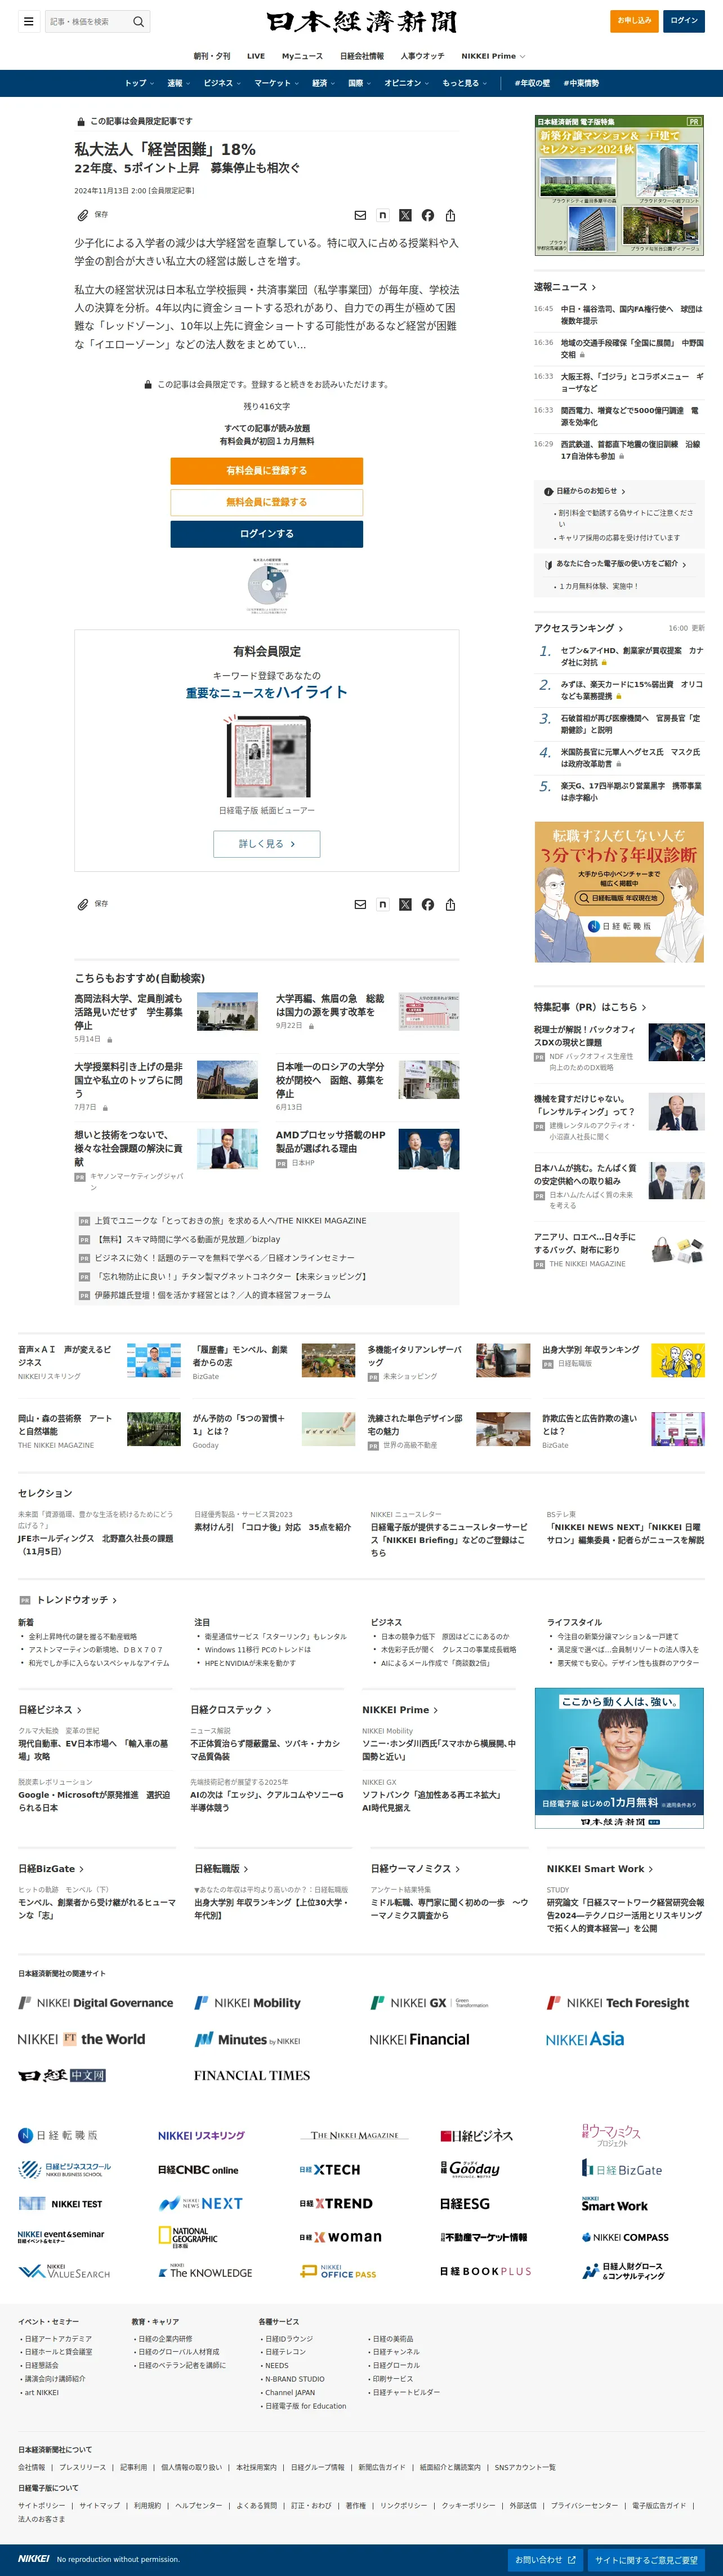Click the NIKKEI GX logo
Screen dimensions: 723x2576
point(430,2002)
